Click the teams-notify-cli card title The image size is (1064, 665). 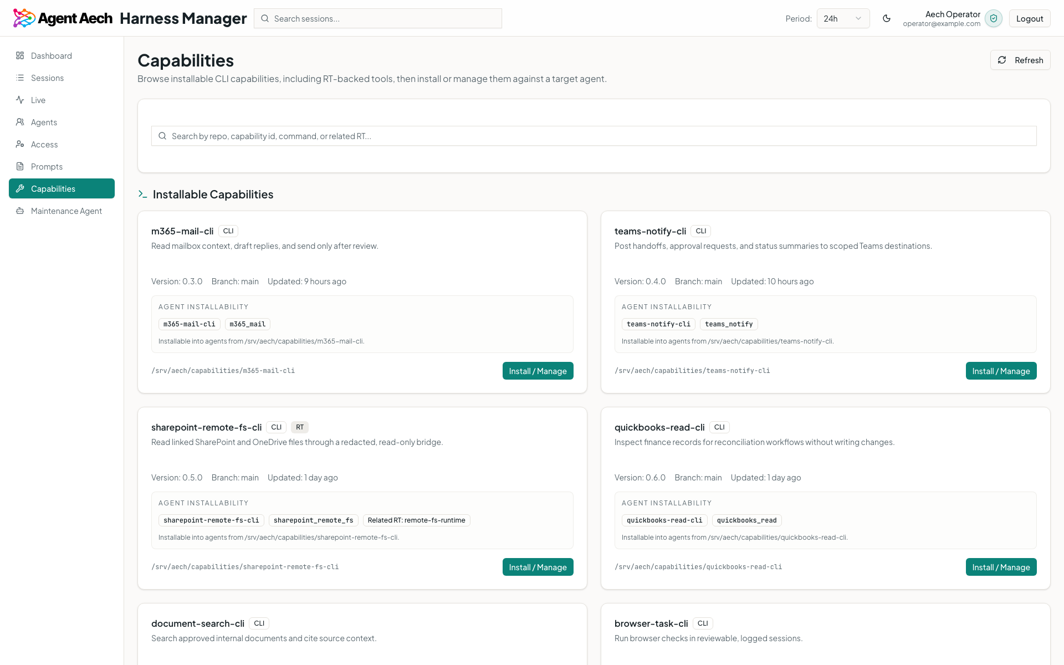(x=650, y=231)
